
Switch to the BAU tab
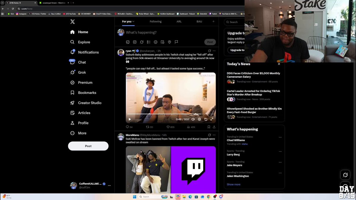coord(199,21)
